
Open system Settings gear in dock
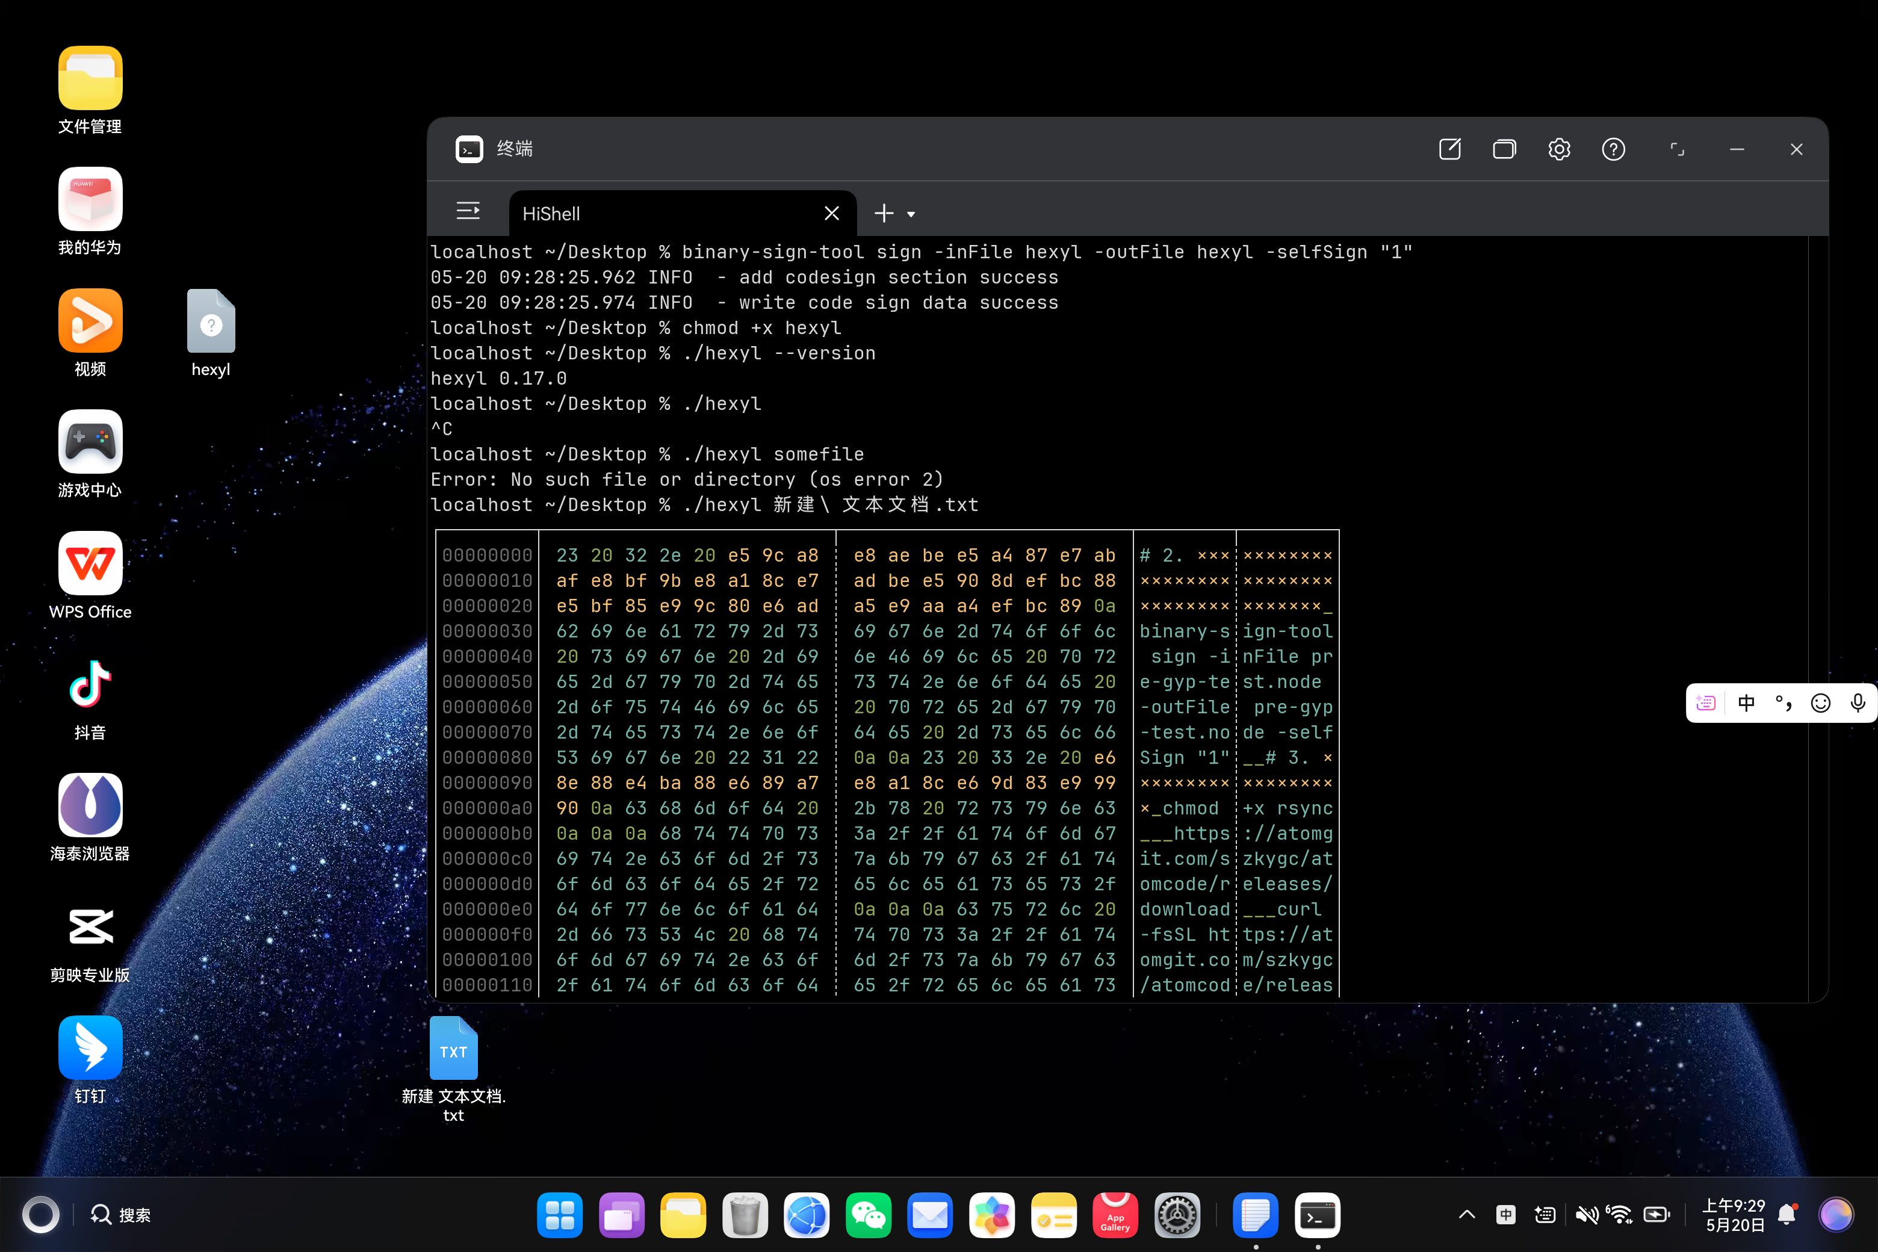point(1177,1215)
